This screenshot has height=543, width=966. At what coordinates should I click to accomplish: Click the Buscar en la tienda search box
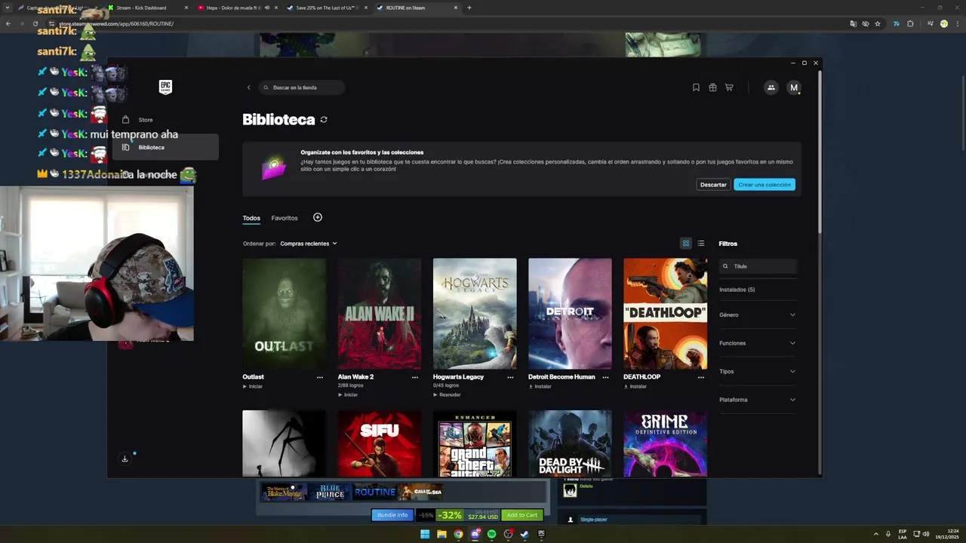(302, 87)
